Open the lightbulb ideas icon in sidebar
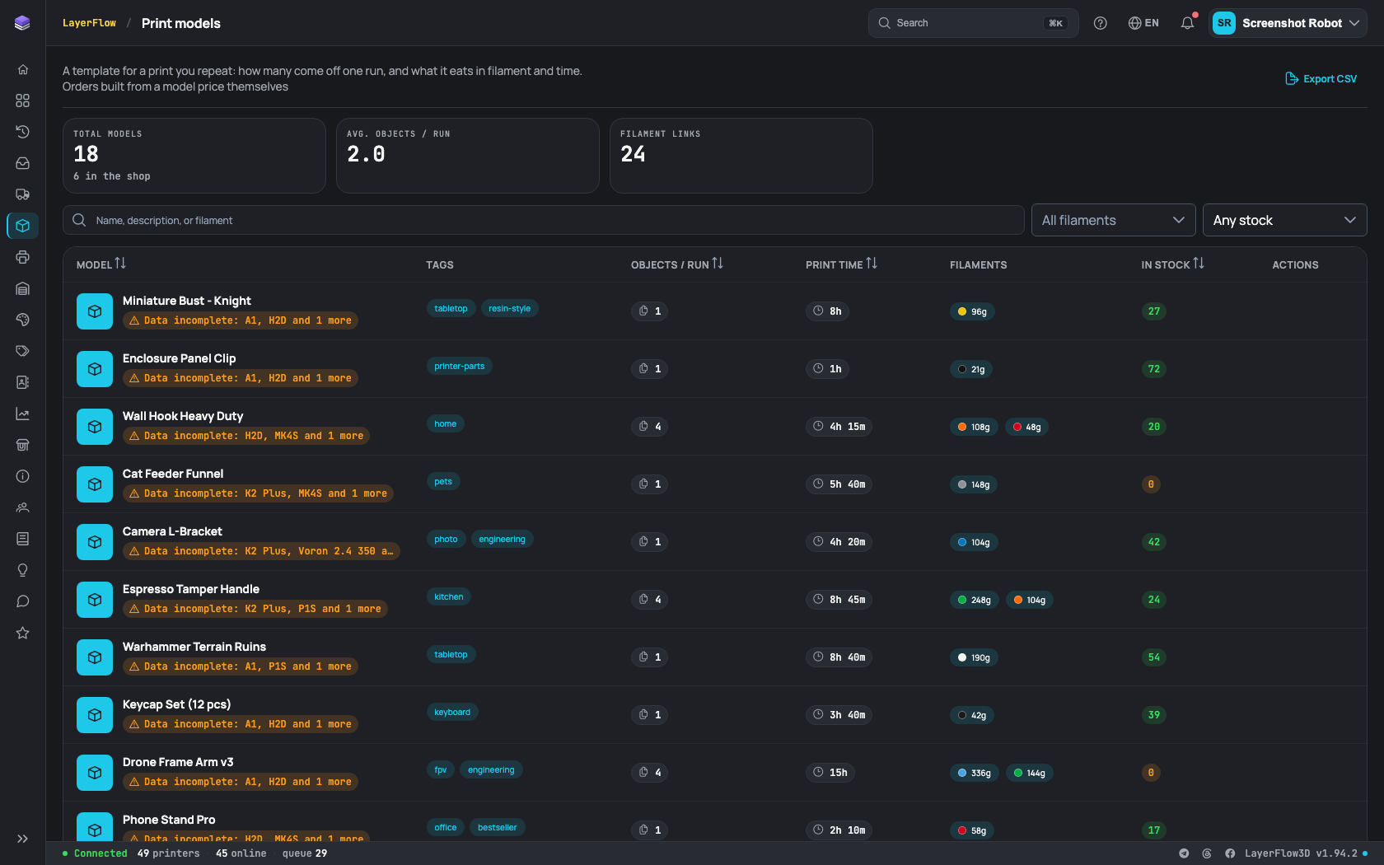The height and width of the screenshot is (865, 1384). tap(22, 570)
